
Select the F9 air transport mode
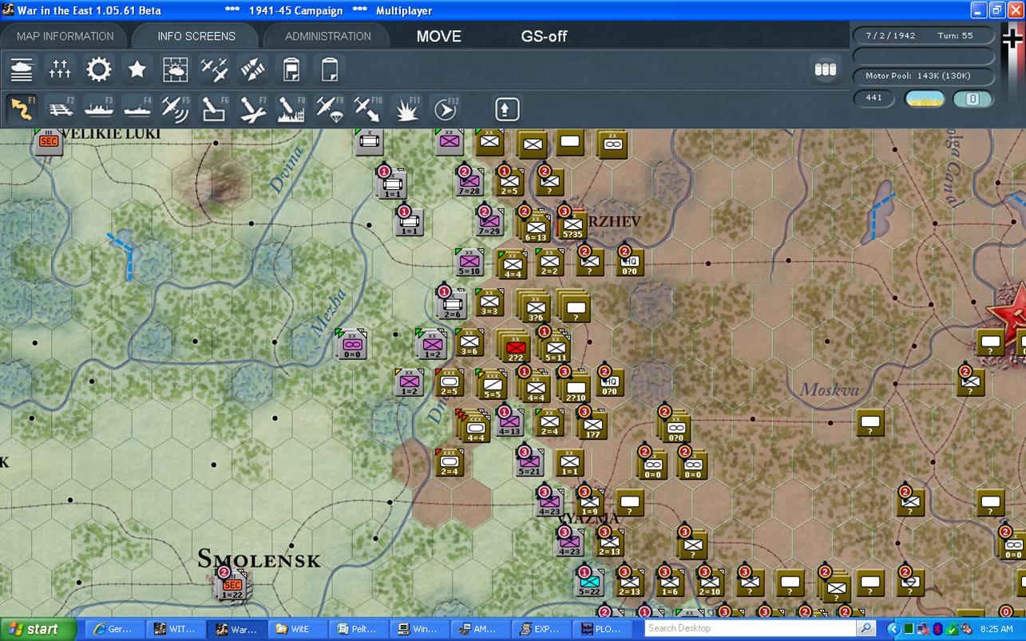coord(329,109)
